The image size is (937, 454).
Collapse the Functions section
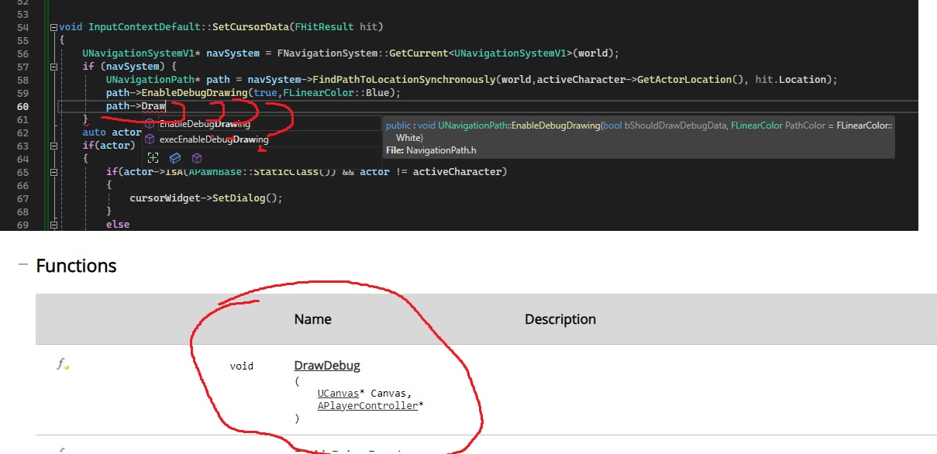23,266
